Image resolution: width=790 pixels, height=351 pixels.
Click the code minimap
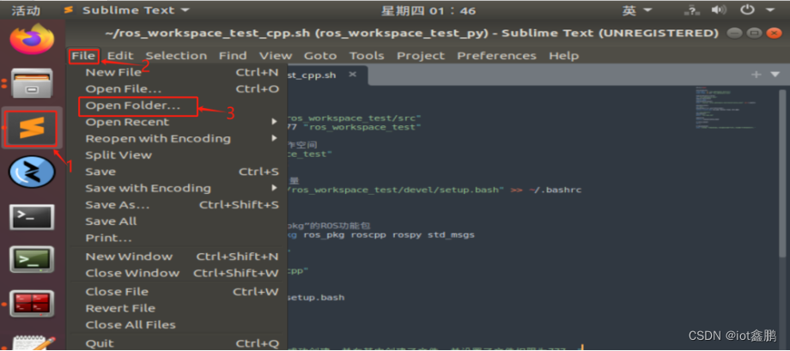(x=727, y=108)
